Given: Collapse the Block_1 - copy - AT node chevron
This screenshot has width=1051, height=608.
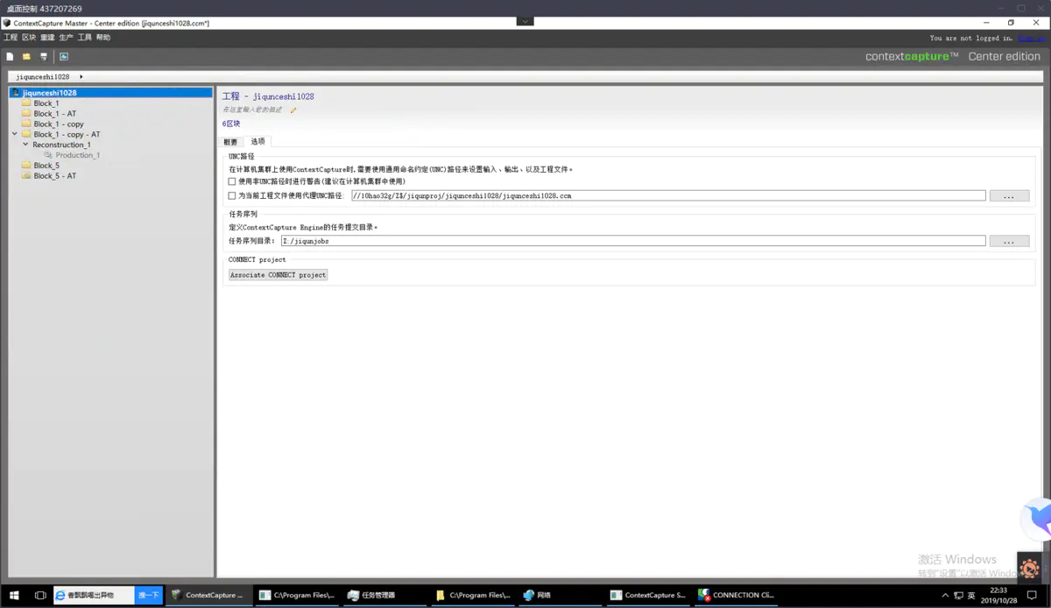Looking at the screenshot, I should 15,134.
